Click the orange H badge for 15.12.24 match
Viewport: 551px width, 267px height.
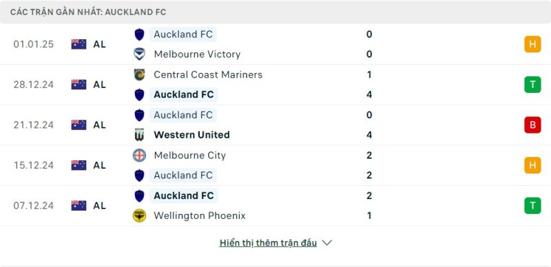[532, 165]
